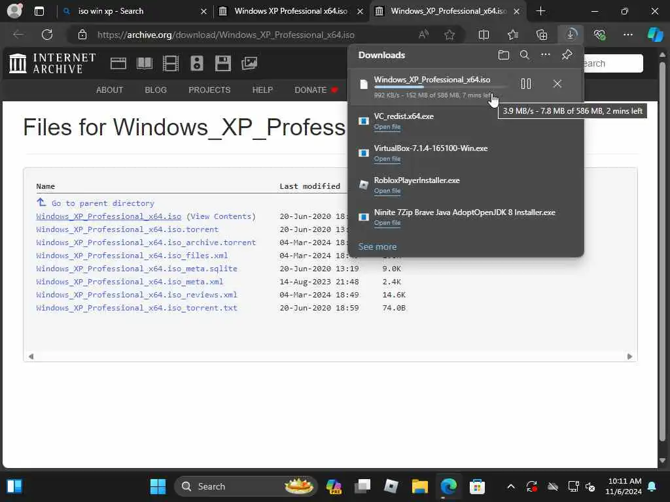View site information lock icon
This screenshot has width=670, height=502.
tap(82, 35)
